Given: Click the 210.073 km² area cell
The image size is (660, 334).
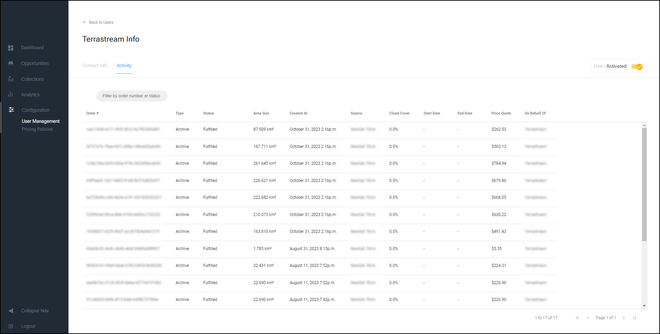Looking at the screenshot, I should coord(265,215).
